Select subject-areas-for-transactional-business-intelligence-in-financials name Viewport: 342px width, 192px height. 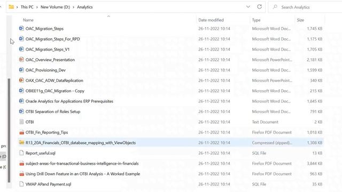pyautogui.click(x=82, y=164)
